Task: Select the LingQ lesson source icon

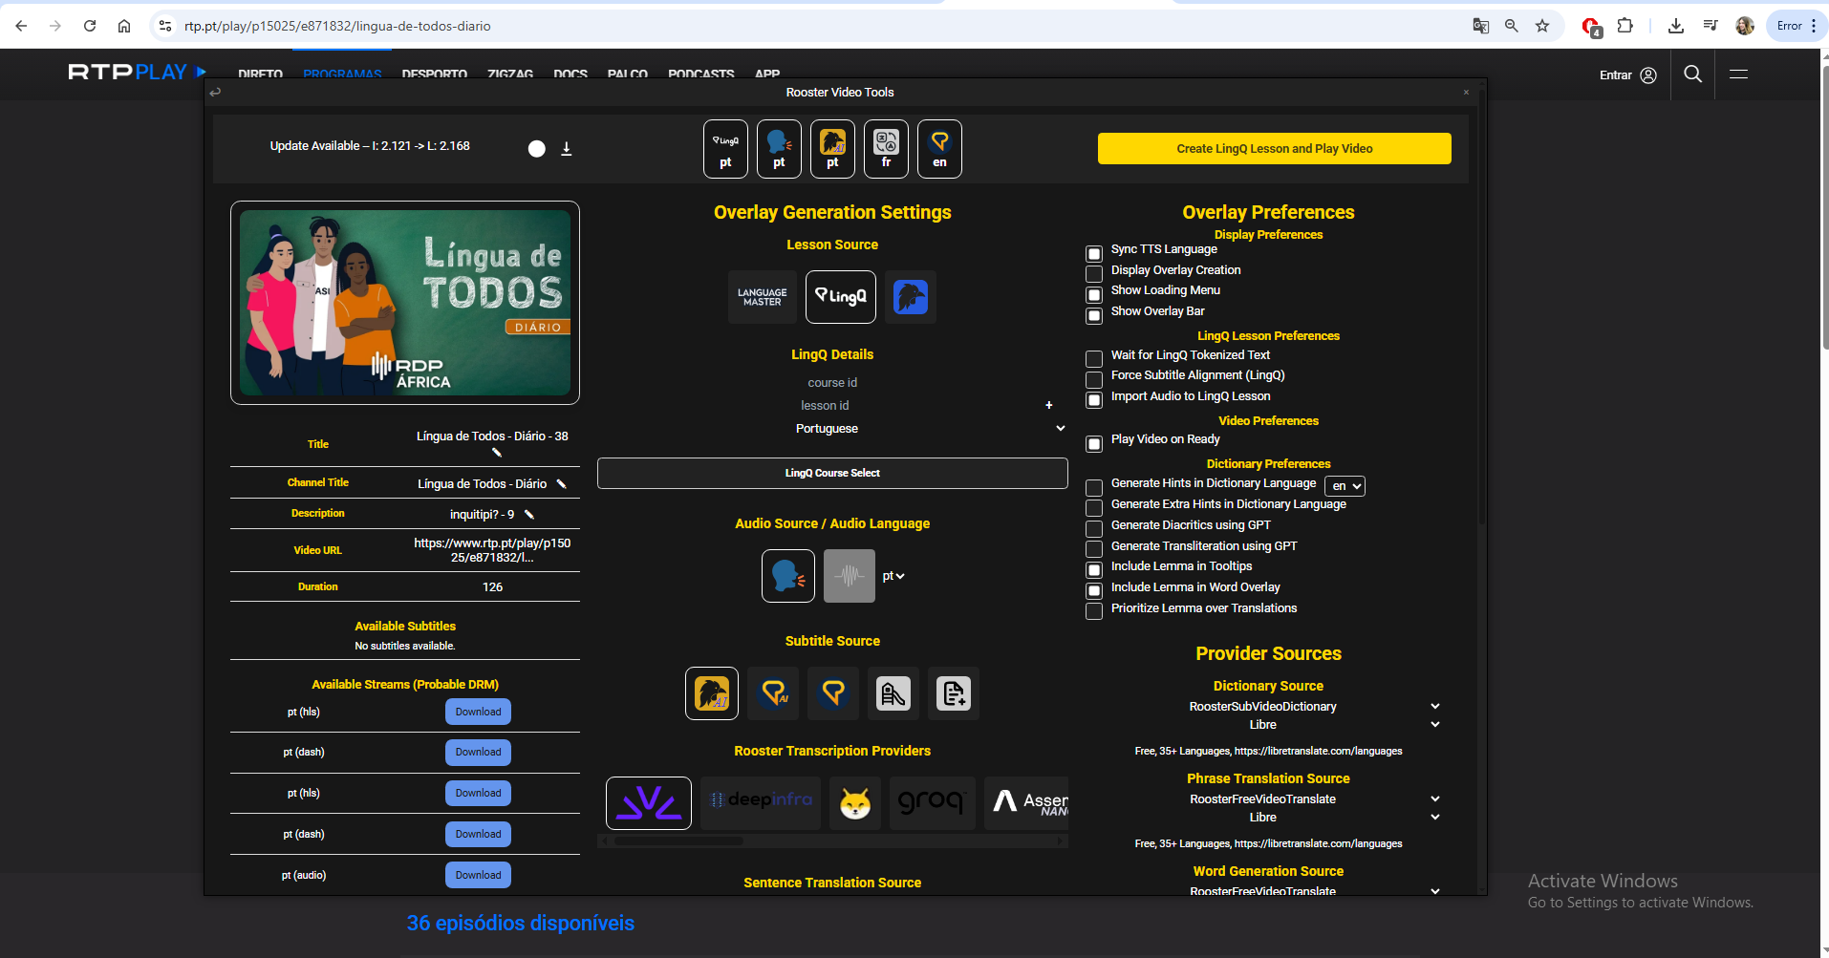Action: point(841,297)
